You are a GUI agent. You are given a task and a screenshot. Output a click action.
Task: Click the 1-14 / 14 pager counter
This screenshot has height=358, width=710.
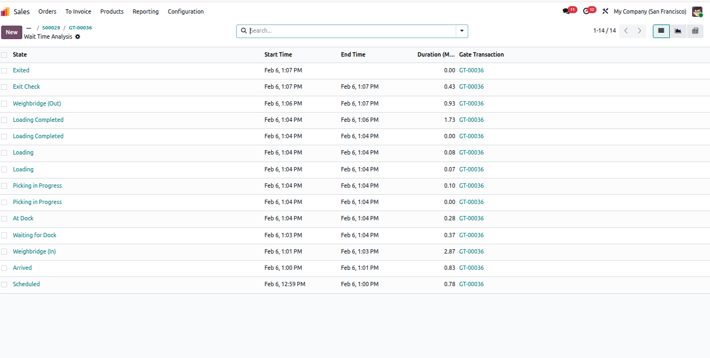click(604, 31)
